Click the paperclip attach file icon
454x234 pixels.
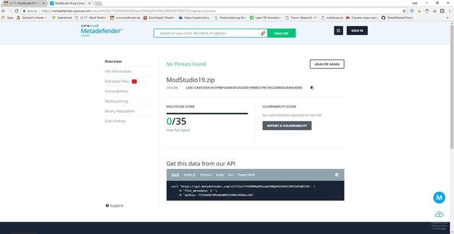(x=263, y=33)
